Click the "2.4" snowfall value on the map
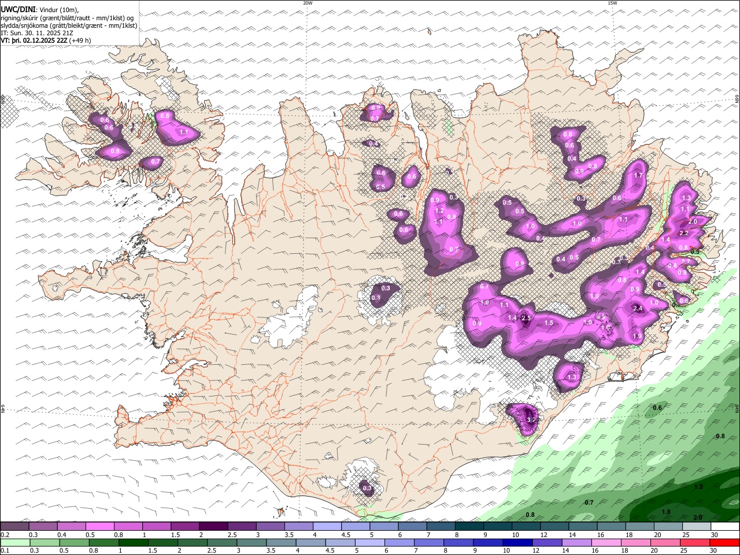 click(638, 309)
